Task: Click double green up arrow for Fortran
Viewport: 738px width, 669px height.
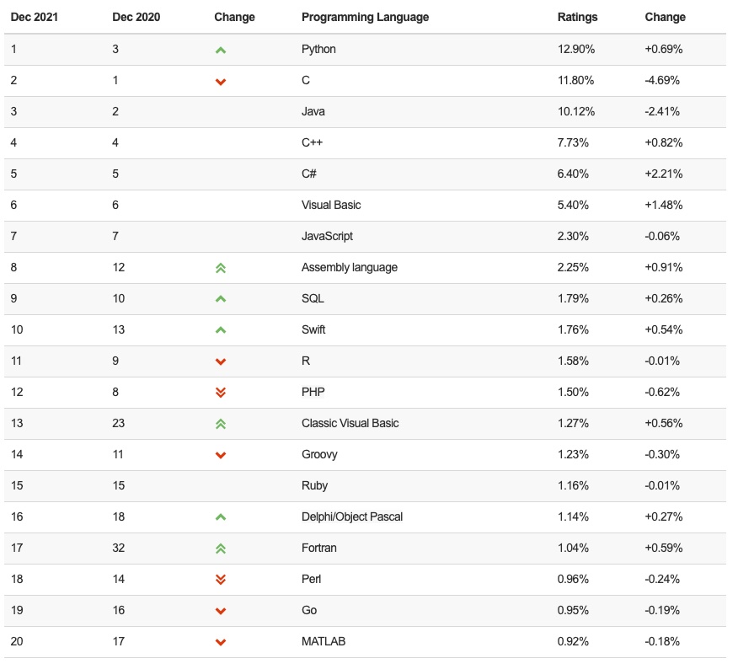Action: [x=220, y=549]
